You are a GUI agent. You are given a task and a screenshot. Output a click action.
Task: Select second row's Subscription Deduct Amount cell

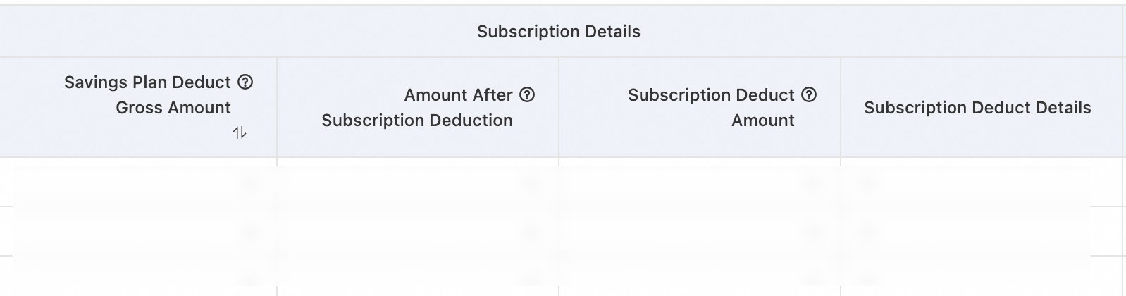699,231
